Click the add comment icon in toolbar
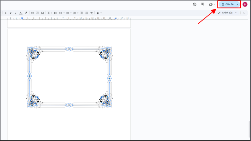Screen dimensions: 251x141 coord(37,13)
